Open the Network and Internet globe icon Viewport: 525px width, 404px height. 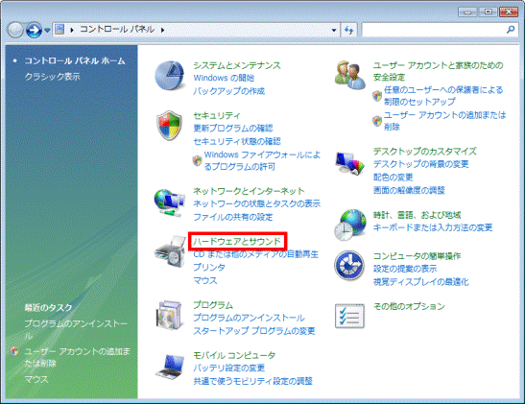pyautogui.click(x=170, y=202)
